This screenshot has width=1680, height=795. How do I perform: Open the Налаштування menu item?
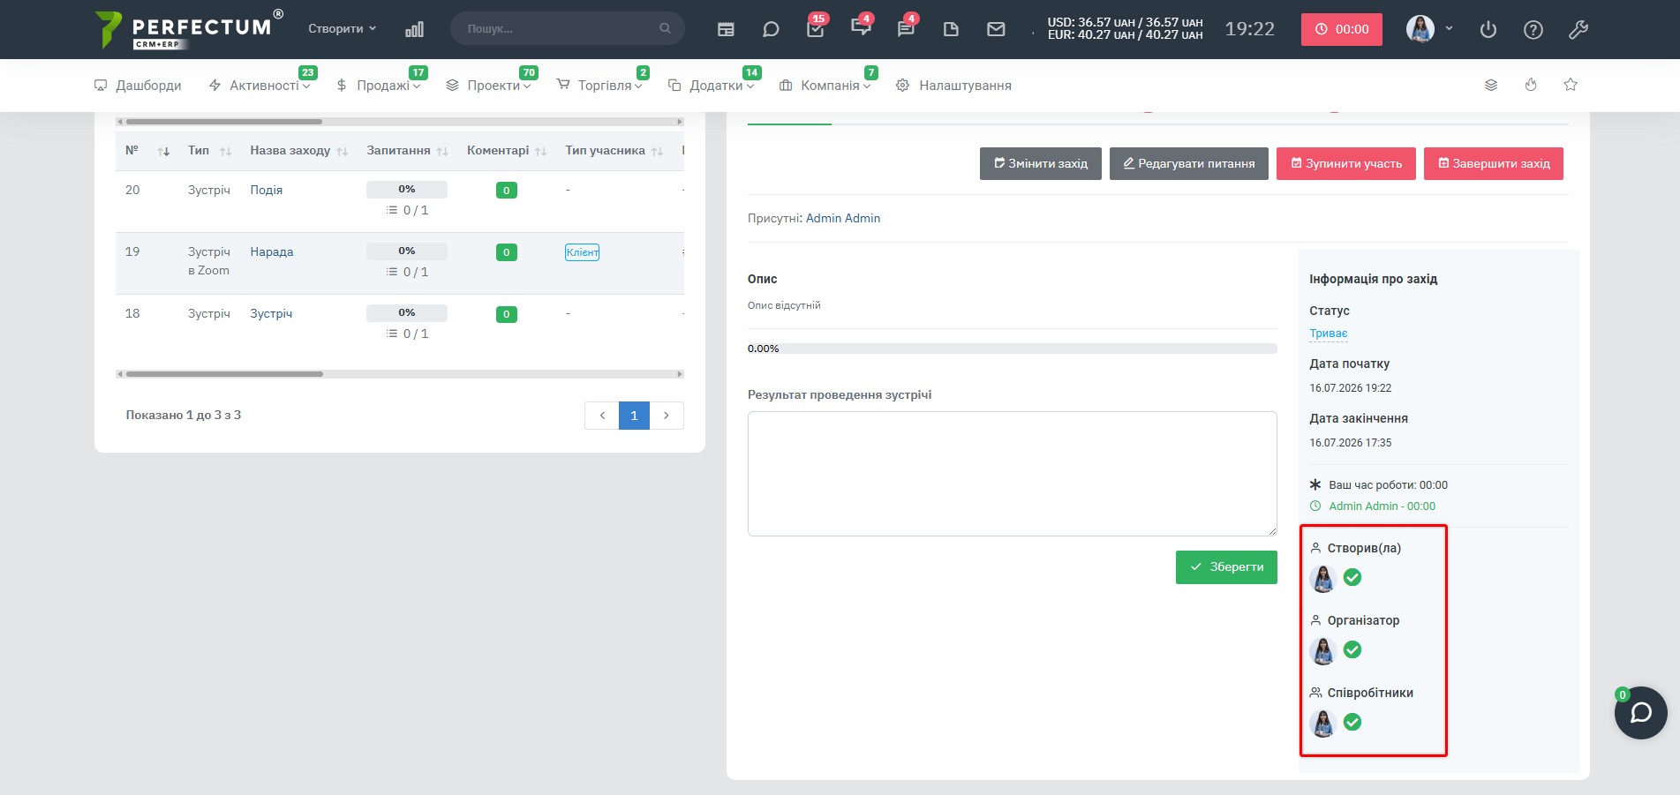click(953, 85)
